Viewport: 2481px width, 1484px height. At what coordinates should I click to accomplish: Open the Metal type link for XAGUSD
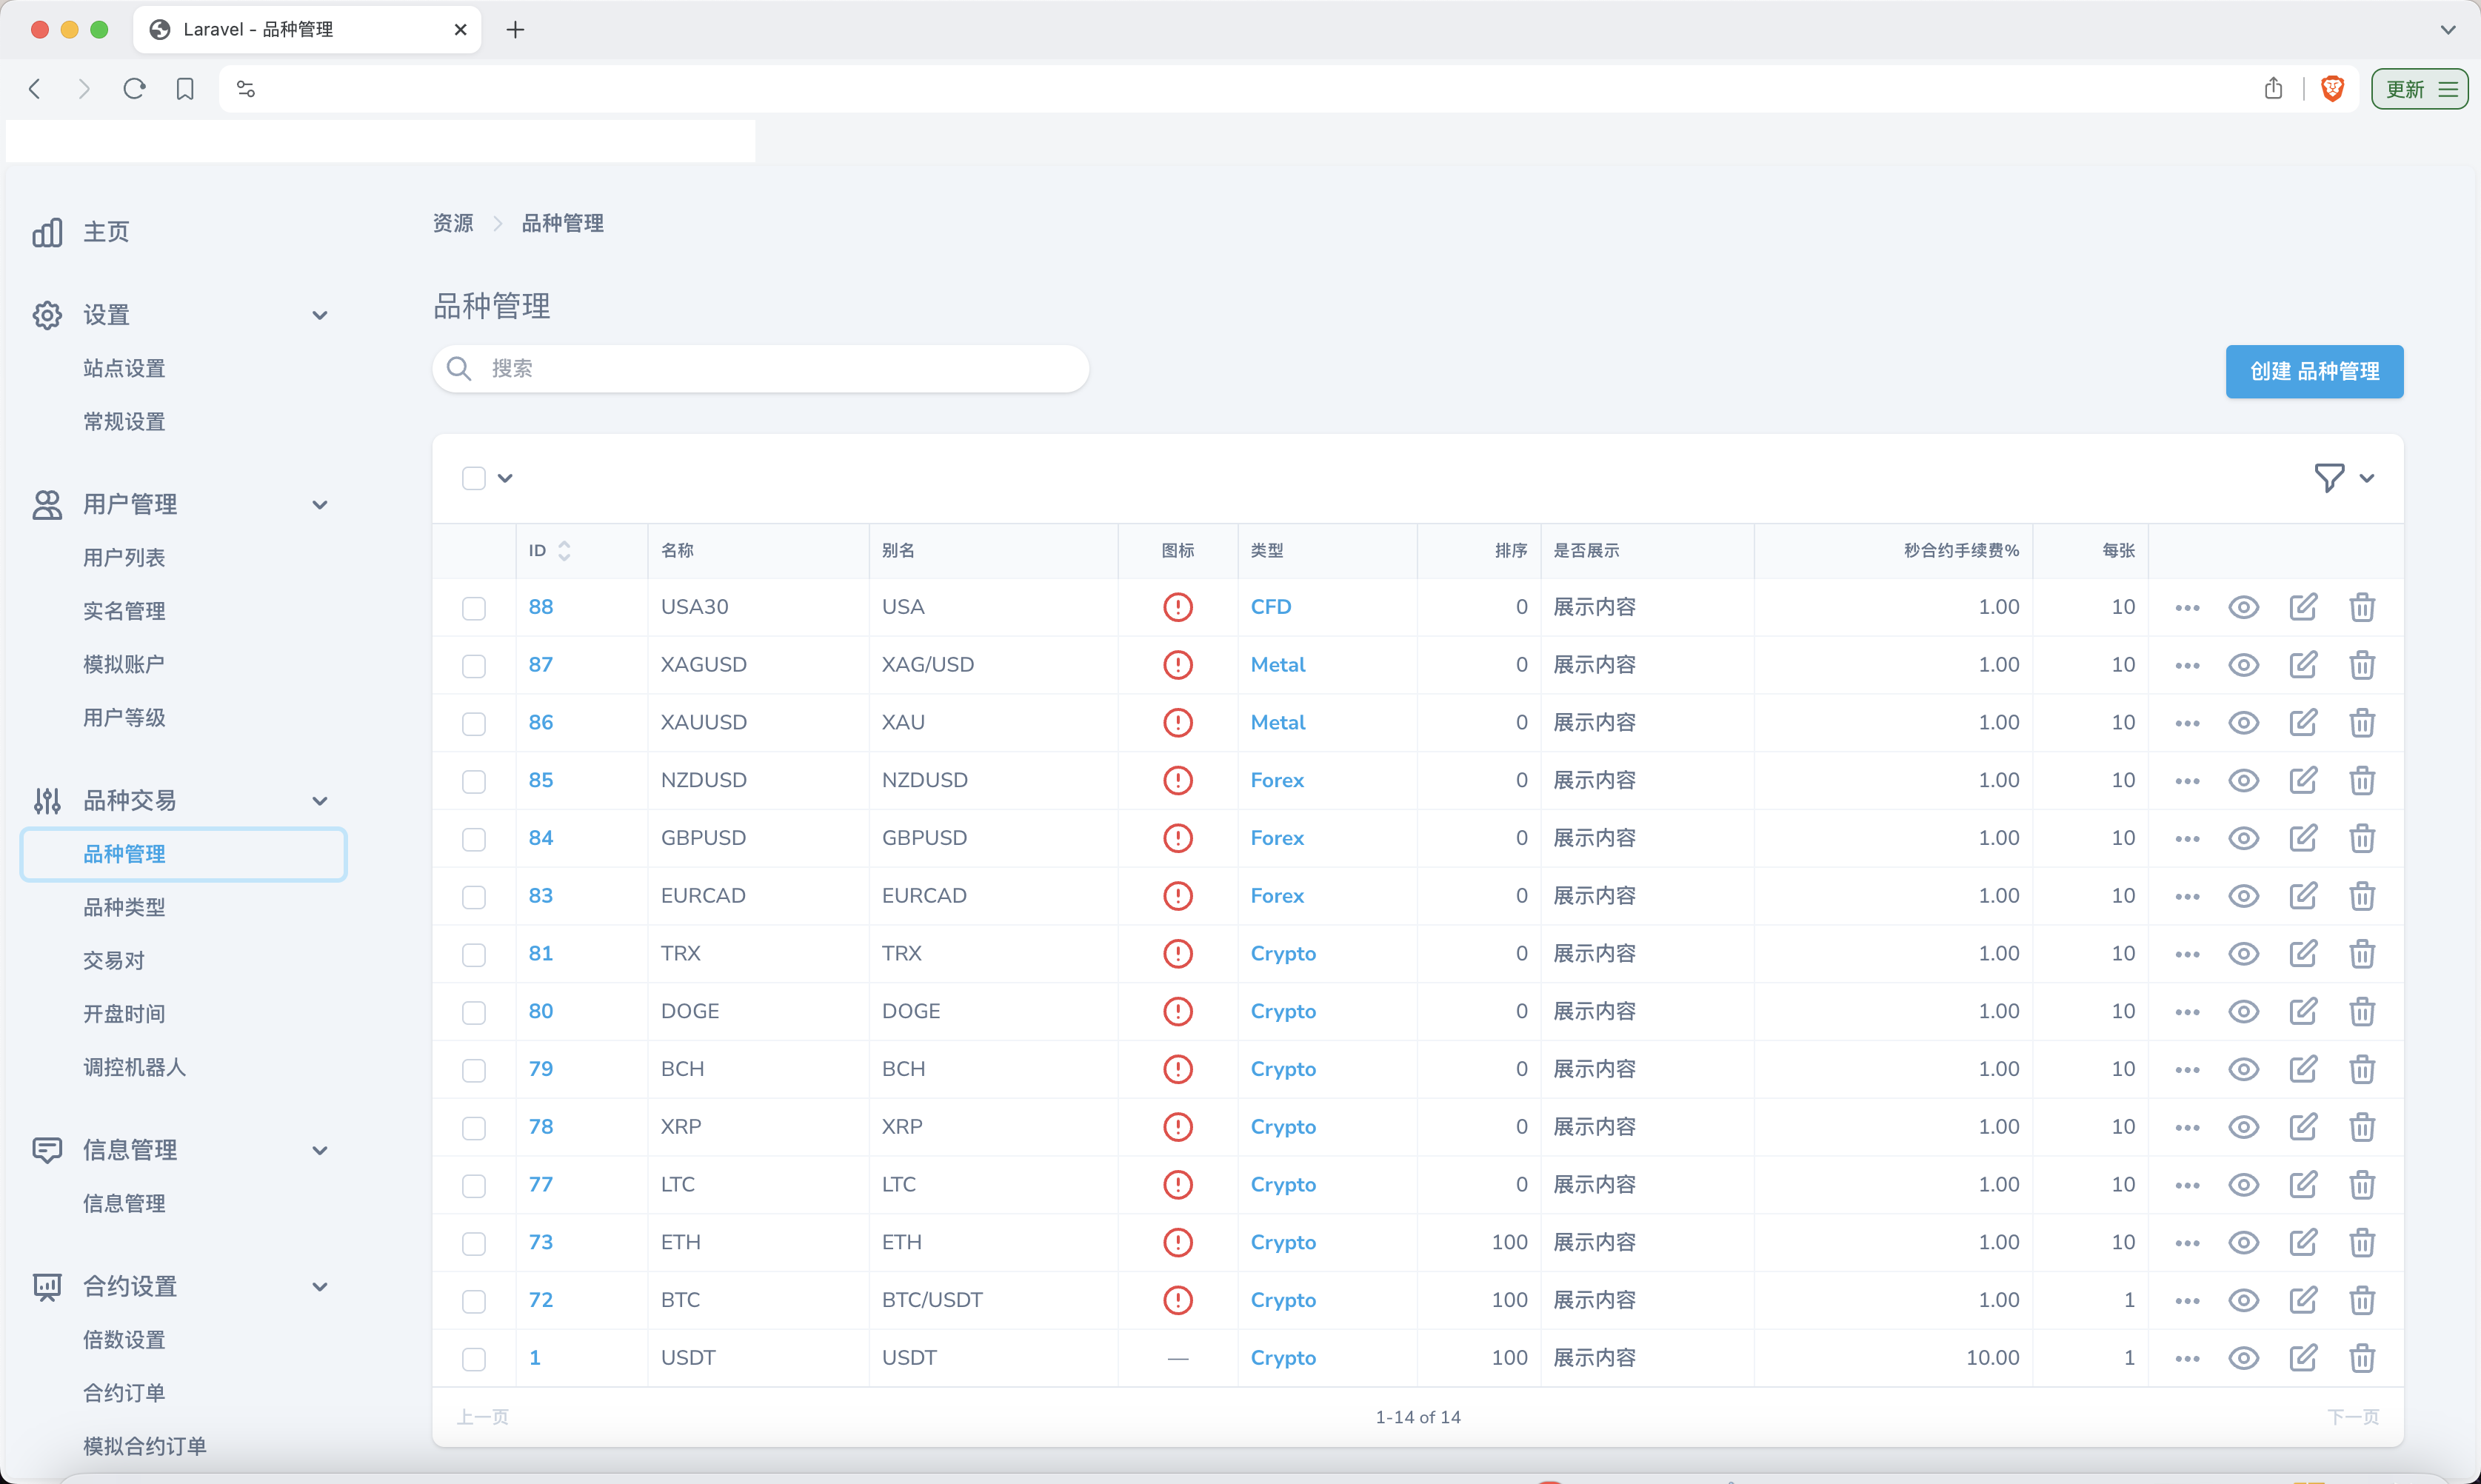(x=1278, y=665)
